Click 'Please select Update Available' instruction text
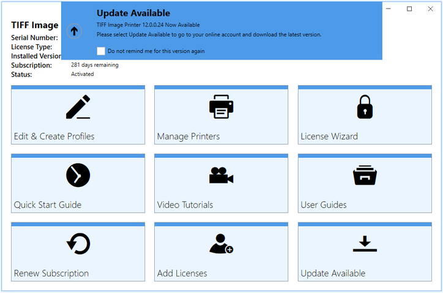Viewport: 443px width, 293px height. (209, 34)
